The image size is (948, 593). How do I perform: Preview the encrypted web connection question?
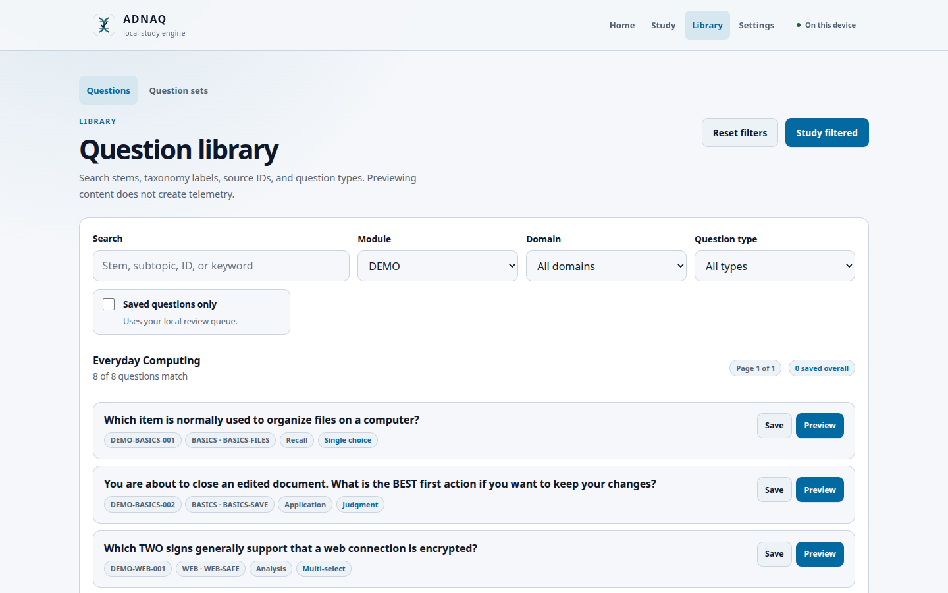(820, 554)
